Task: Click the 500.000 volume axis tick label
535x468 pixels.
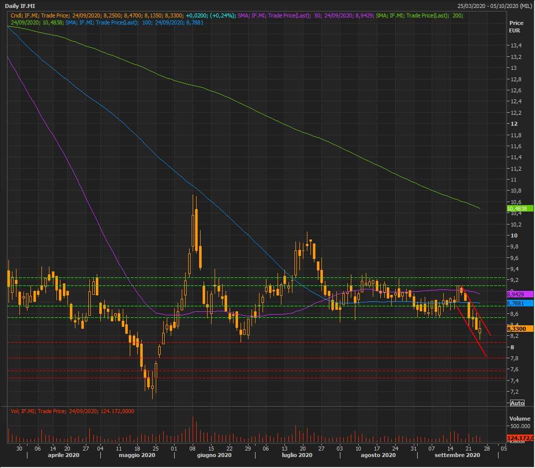Action: tap(520, 427)
